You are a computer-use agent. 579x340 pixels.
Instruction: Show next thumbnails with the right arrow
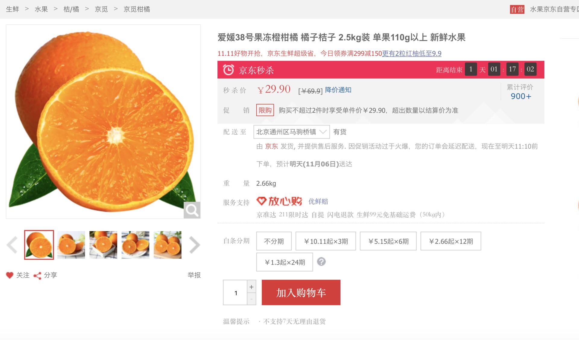coord(193,245)
